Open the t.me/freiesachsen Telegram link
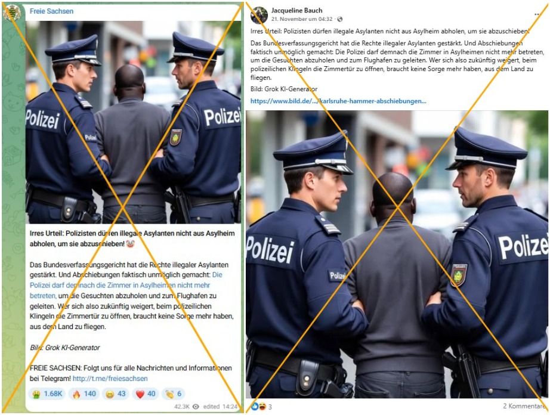The height and width of the screenshot is (415, 550). (110, 379)
